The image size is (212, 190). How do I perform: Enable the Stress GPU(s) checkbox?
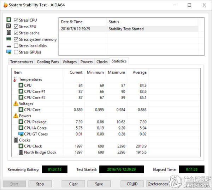click(16, 52)
